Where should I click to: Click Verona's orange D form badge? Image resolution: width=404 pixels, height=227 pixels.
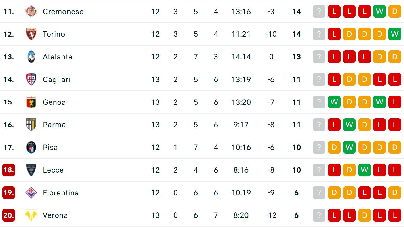click(x=364, y=215)
